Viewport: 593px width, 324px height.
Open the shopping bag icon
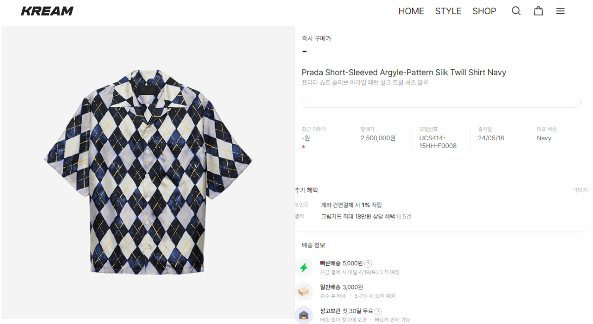pos(538,11)
